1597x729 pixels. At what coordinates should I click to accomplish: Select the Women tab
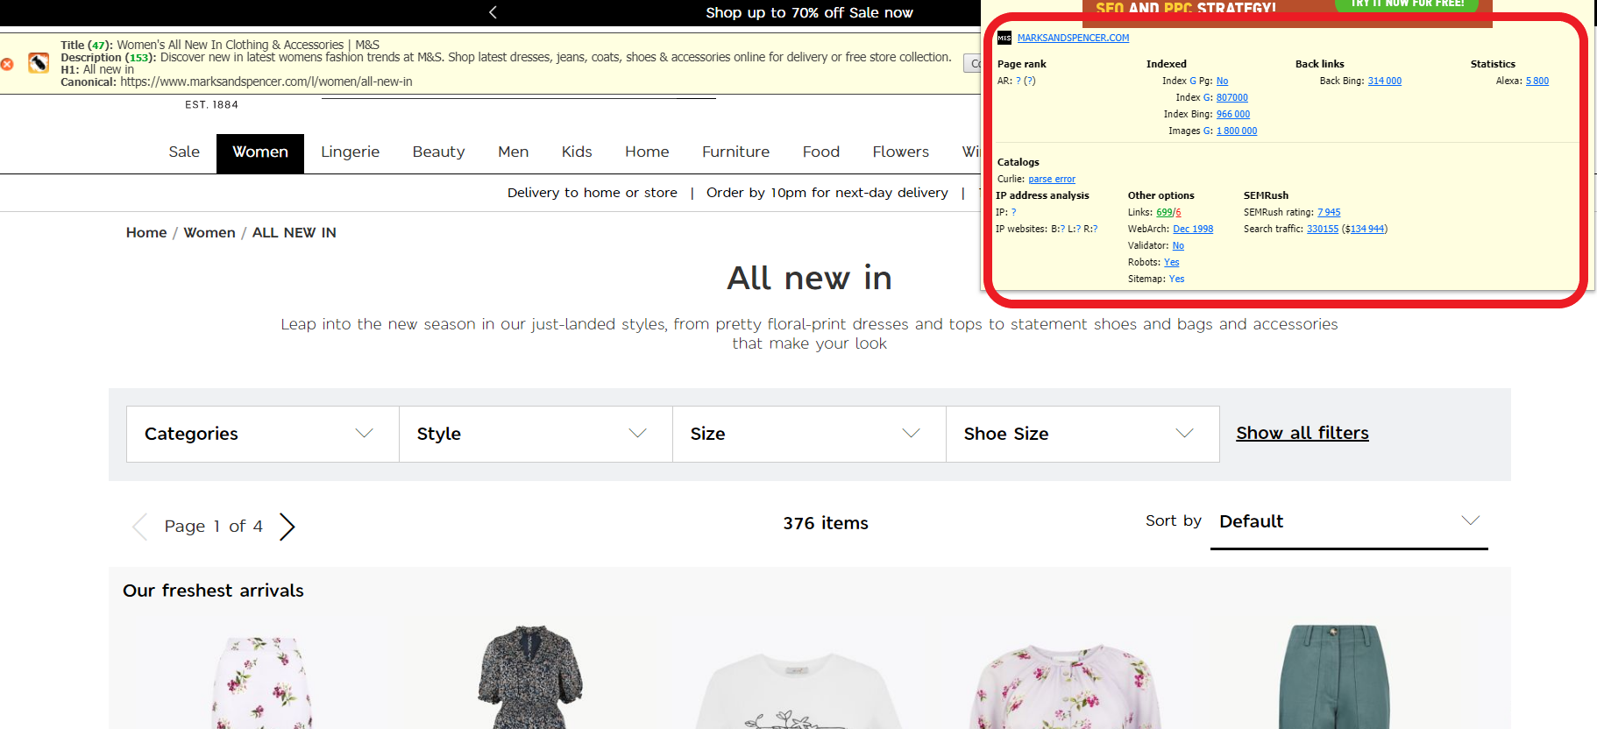pos(260,152)
